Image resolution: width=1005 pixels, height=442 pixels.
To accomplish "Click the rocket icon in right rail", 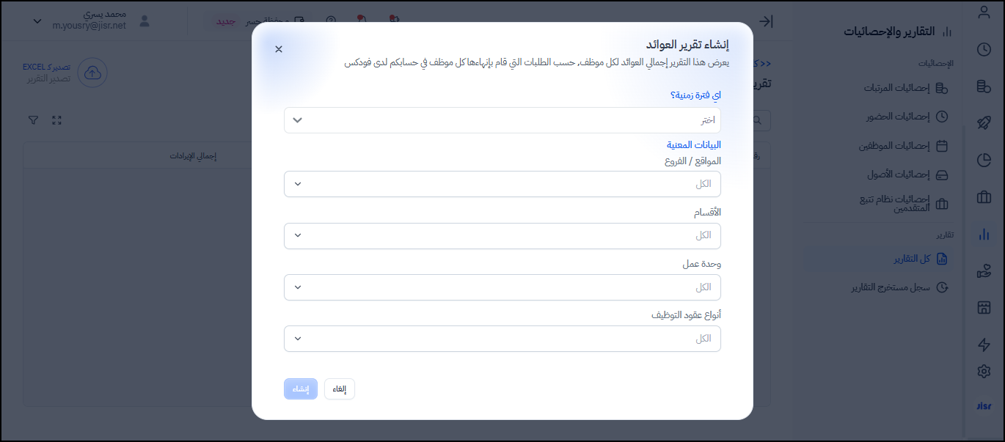I will (x=984, y=123).
